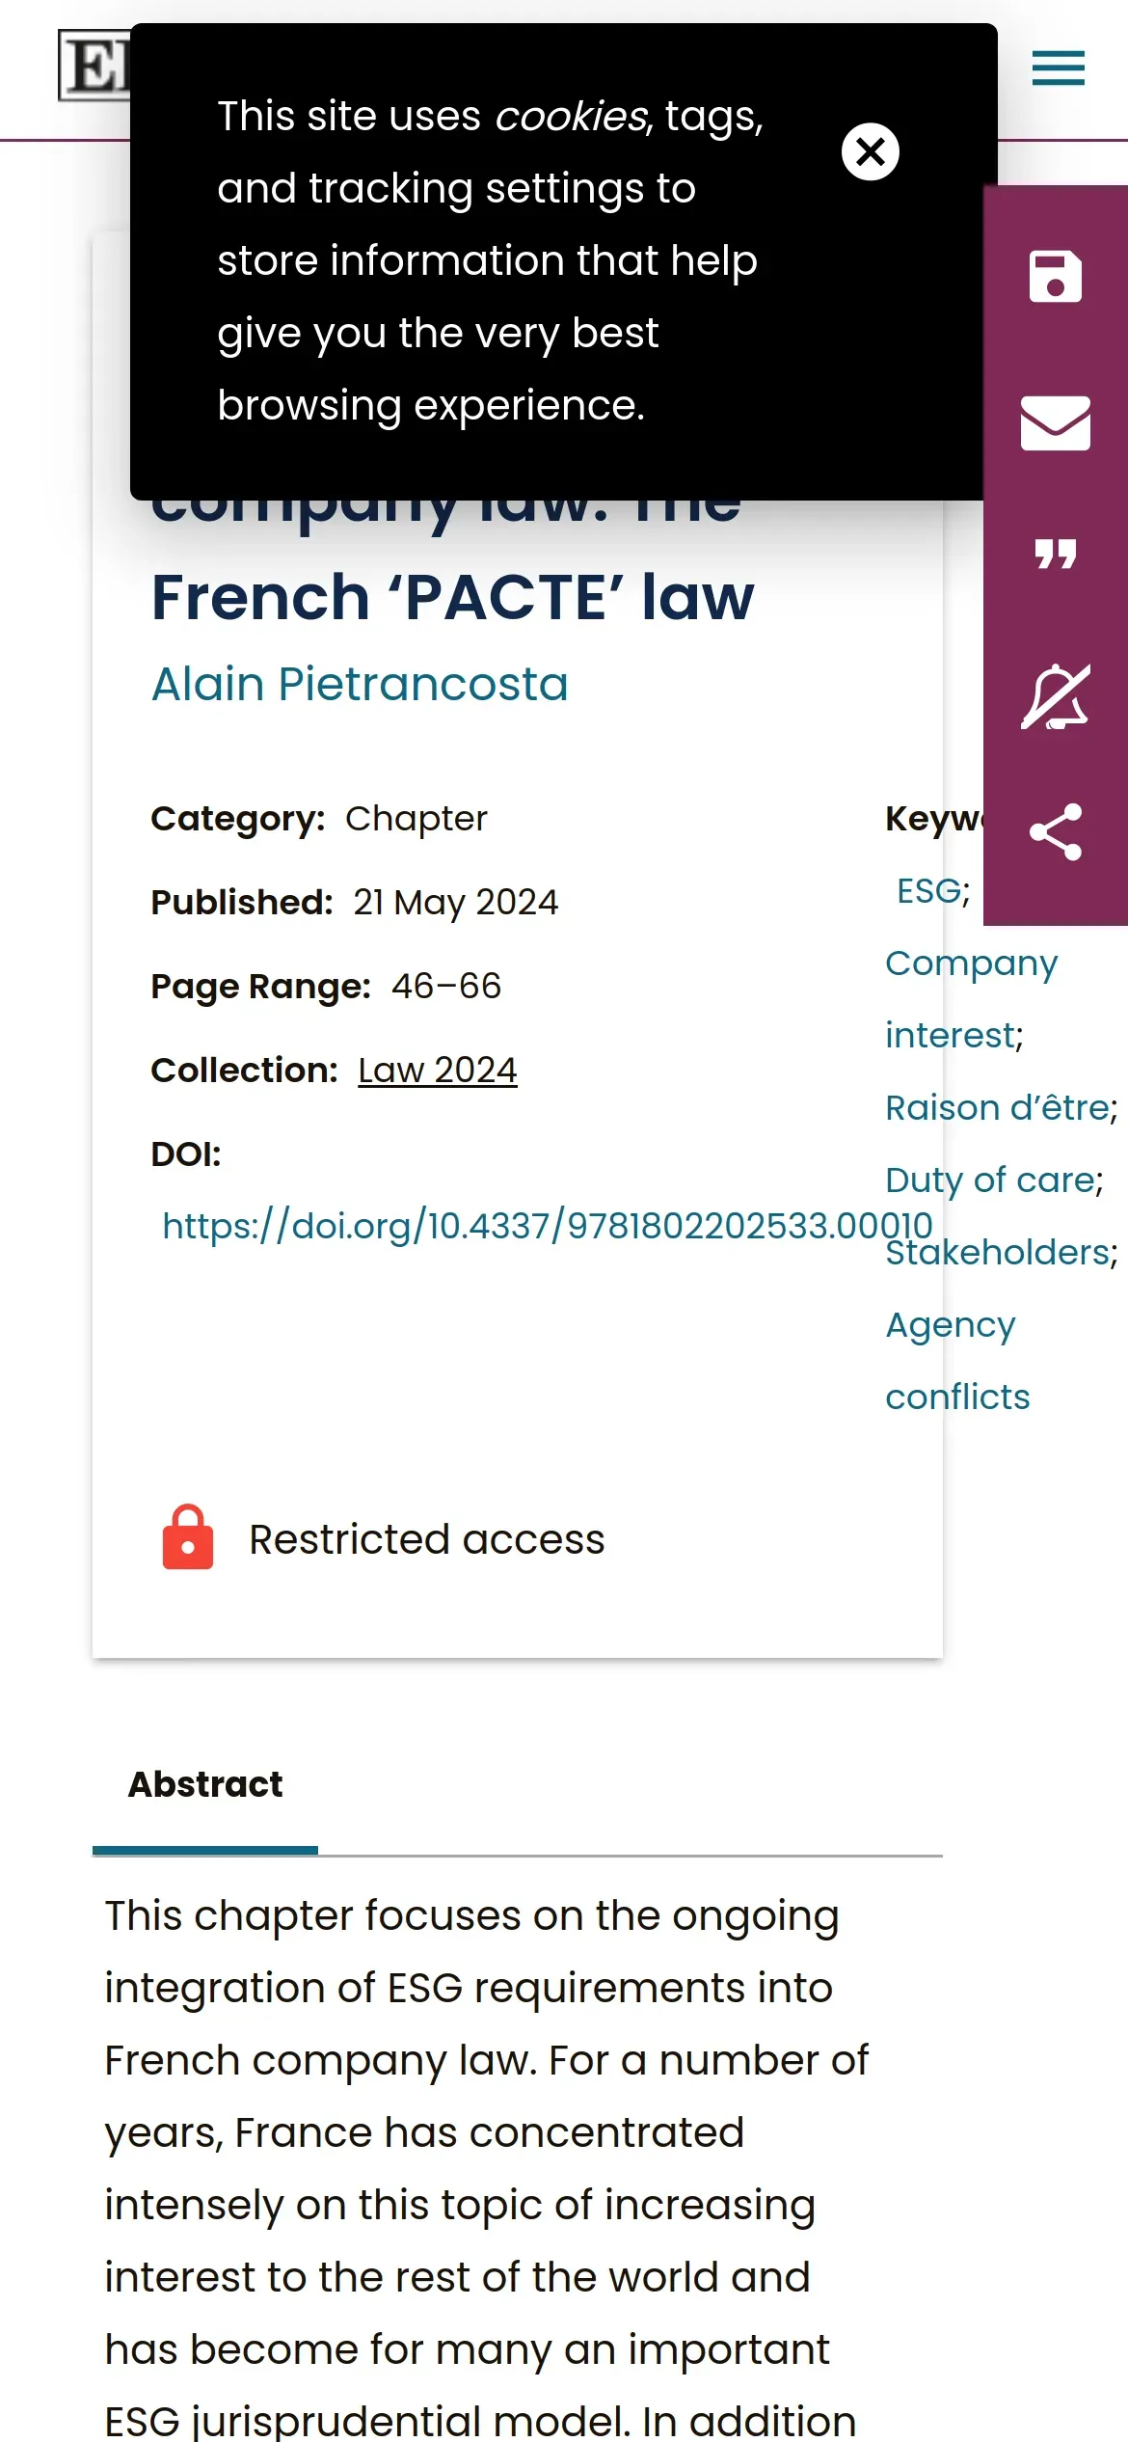
Task: Open author Alain Pietrancosta's link
Action: click(x=360, y=684)
